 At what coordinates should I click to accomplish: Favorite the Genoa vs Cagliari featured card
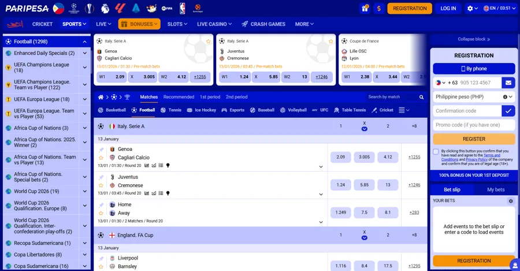208,42
